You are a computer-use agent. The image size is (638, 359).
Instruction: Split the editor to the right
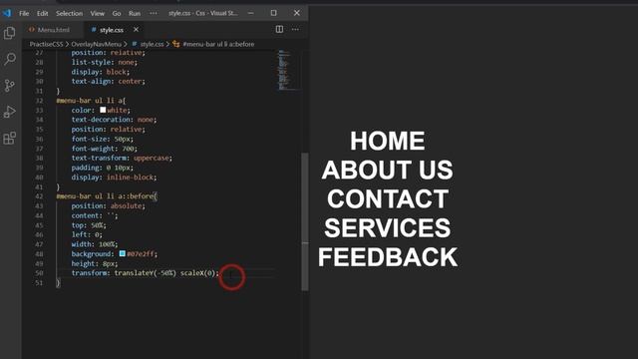(x=279, y=29)
